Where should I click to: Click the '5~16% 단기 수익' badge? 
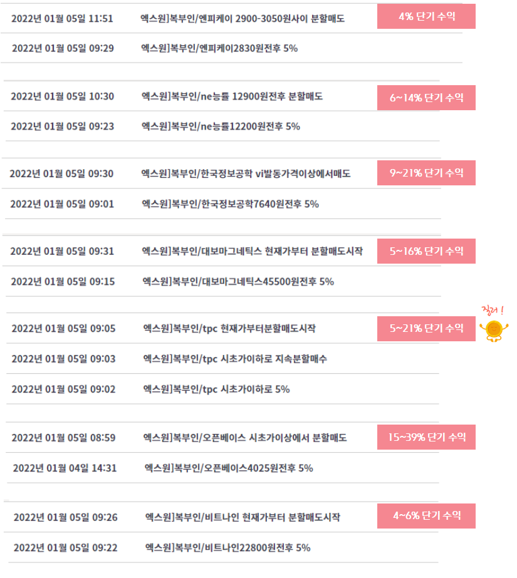point(426,251)
